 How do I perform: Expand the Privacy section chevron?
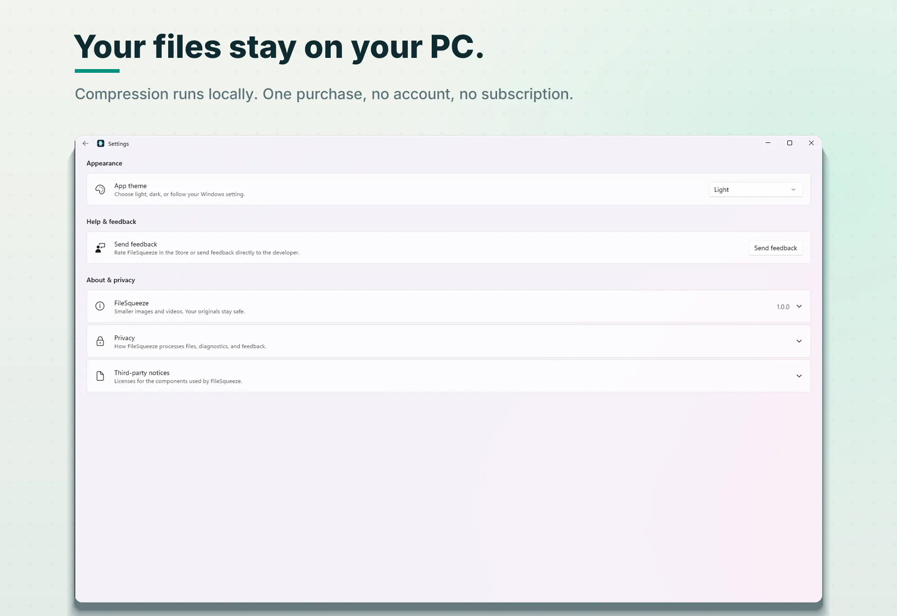pyautogui.click(x=799, y=341)
